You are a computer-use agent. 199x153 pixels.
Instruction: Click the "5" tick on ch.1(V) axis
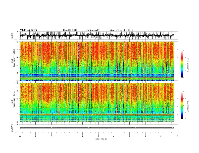17,31
